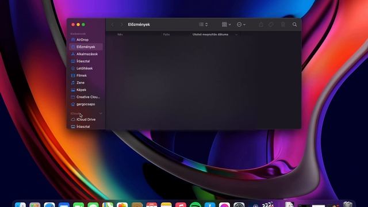The width and height of the screenshot is (368, 207).
Task: Toggle the sort direction chevron in header
Action: (236, 34)
